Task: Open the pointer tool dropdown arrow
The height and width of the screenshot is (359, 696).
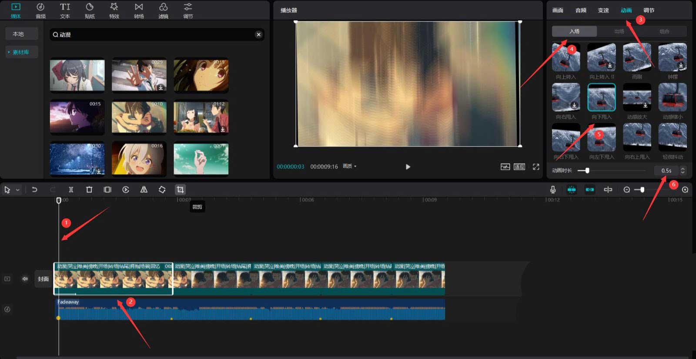Action: pyautogui.click(x=18, y=190)
